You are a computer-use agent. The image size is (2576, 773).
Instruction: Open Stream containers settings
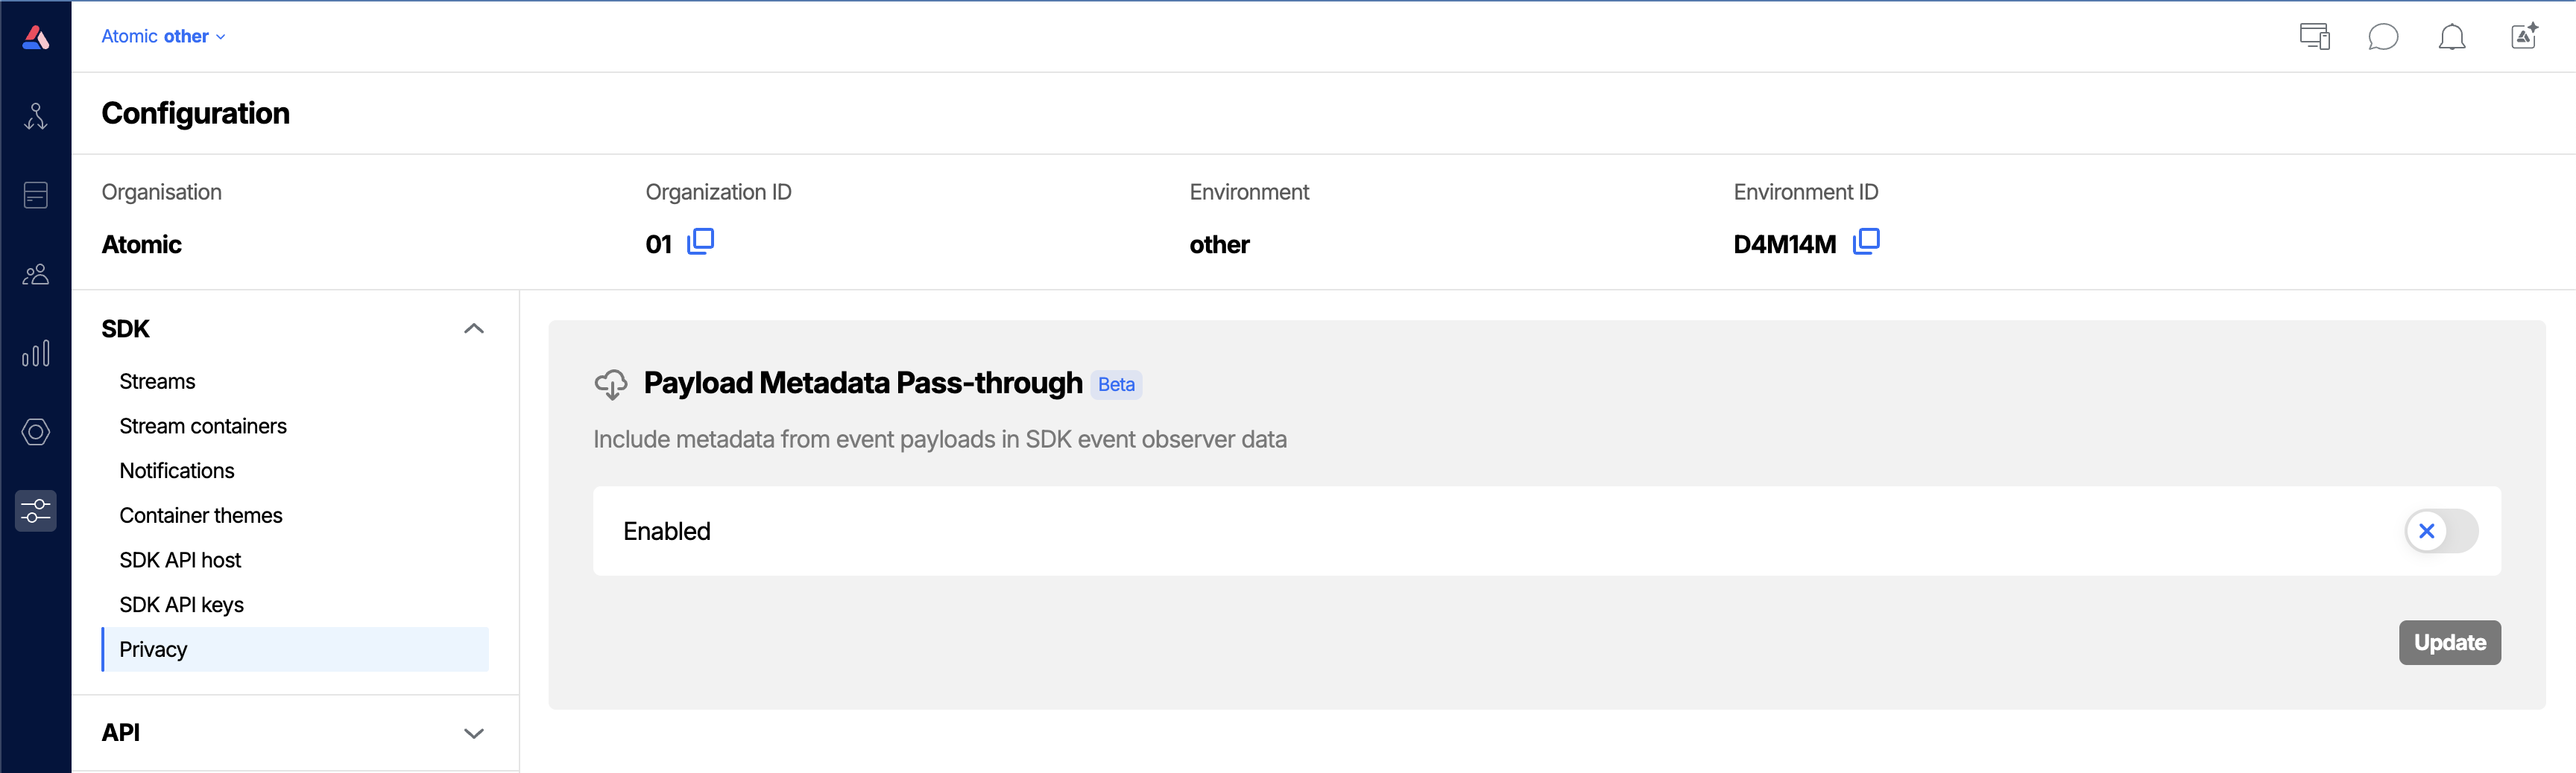202,424
